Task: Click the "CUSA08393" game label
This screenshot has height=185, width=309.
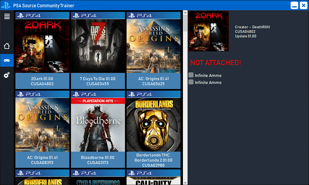Action: [42, 163]
